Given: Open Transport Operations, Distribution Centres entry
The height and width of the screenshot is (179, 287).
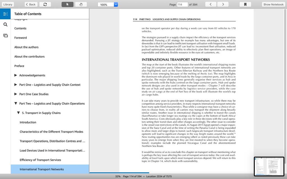Looking at the screenshot, I should pos(52,141).
